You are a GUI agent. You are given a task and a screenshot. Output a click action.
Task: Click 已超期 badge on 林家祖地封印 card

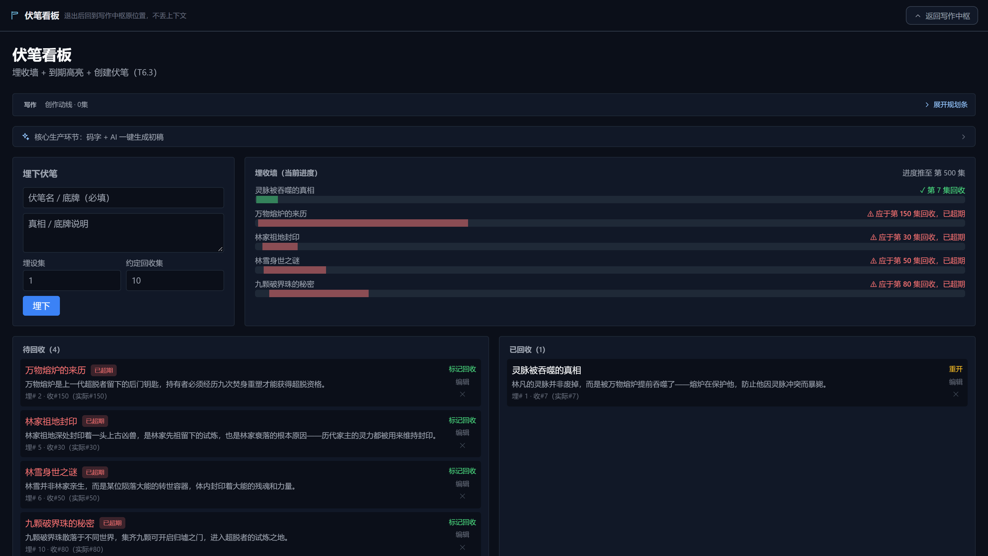[x=95, y=421]
